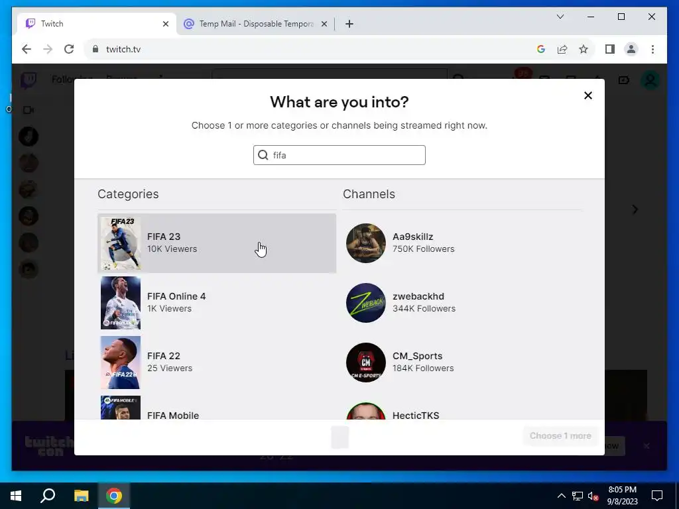The width and height of the screenshot is (679, 509).
Task: Go back in browser history
Action: (27, 49)
